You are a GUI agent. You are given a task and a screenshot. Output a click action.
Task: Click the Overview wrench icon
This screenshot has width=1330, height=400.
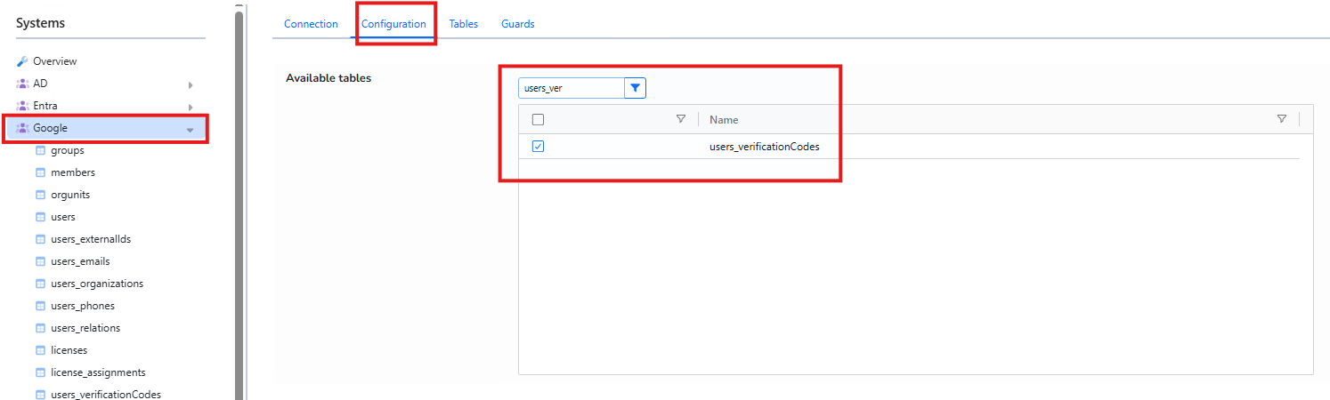pyautogui.click(x=23, y=61)
